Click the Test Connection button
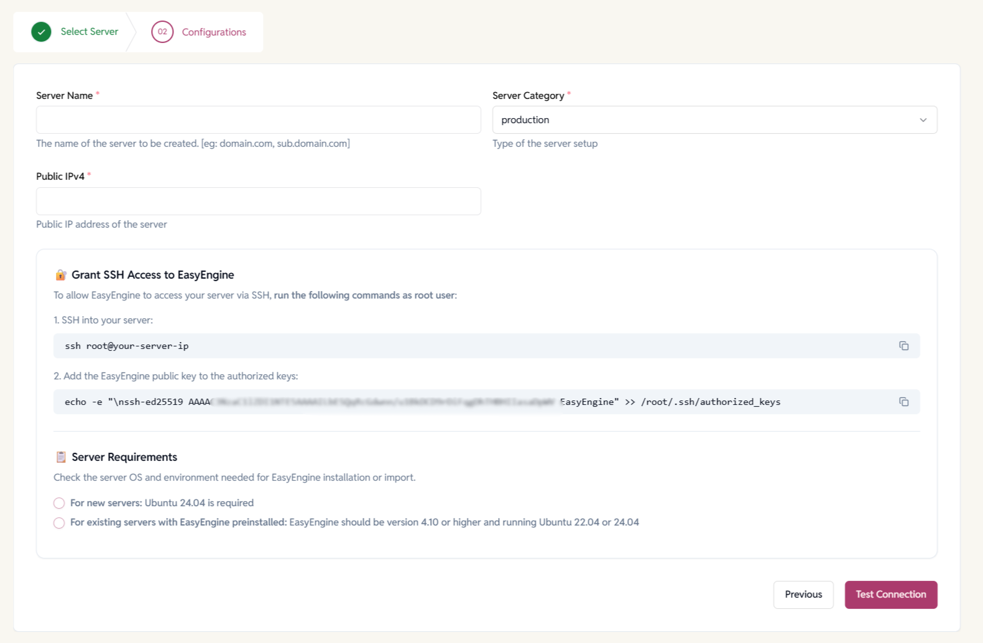Image resolution: width=983 pixels, height=643 pixels. point(891,594)
